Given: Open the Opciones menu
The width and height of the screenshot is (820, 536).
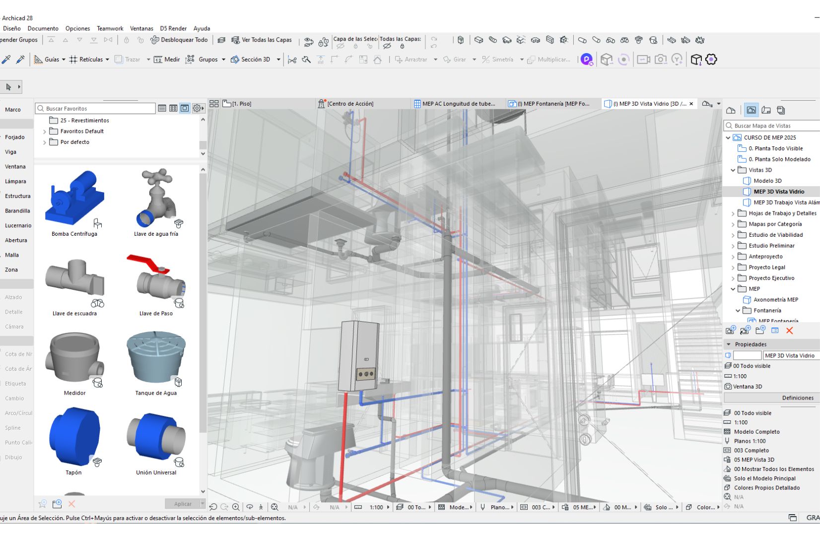Looking at the screenshot, I should click(x=77, y=28).
